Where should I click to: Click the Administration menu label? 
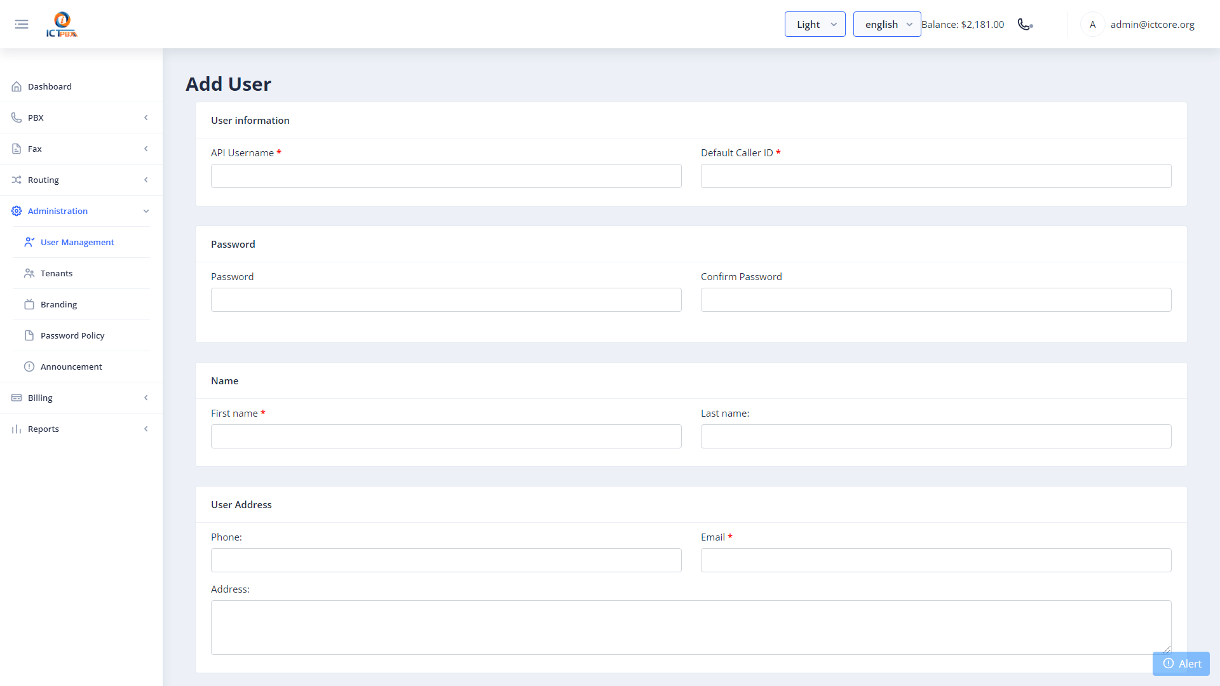coord(58,211)
